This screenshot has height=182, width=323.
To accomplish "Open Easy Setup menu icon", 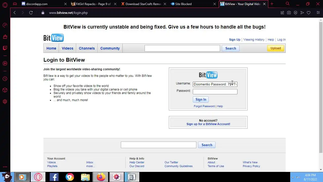I will point(318,13).
